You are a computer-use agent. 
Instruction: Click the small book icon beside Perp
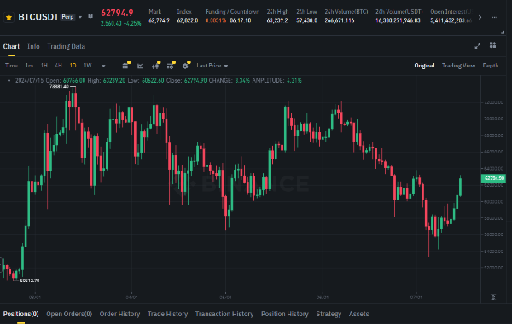90,17
